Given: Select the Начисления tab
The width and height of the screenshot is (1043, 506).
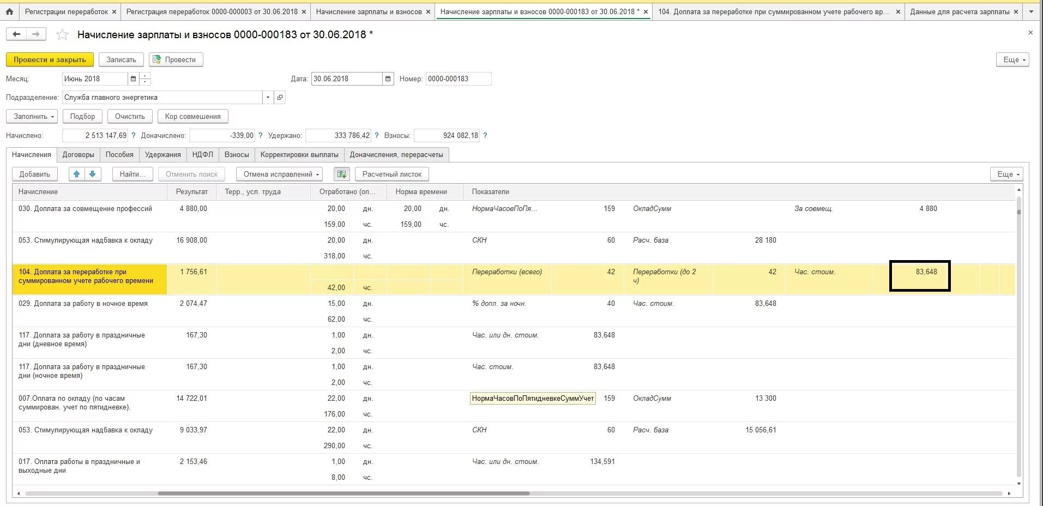Looking at the screenshot, I should click(x=32, y=154).
